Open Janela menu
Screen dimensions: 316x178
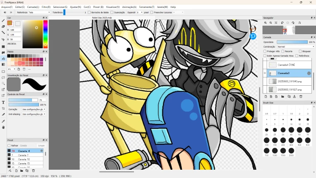tap(163, 7)
